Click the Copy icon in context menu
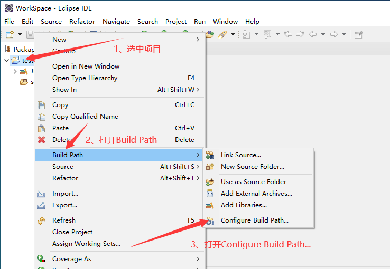 41,105
